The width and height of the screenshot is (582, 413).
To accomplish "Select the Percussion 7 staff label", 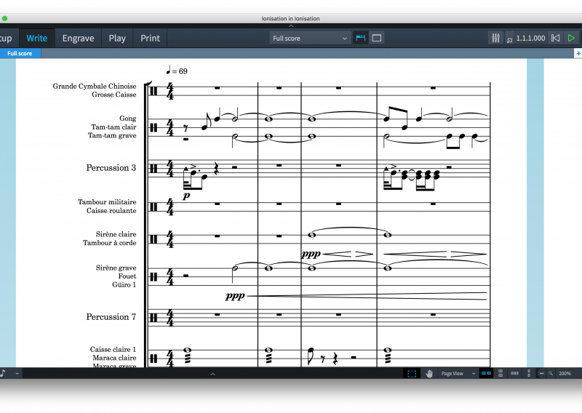I will (x=111, y=317).
